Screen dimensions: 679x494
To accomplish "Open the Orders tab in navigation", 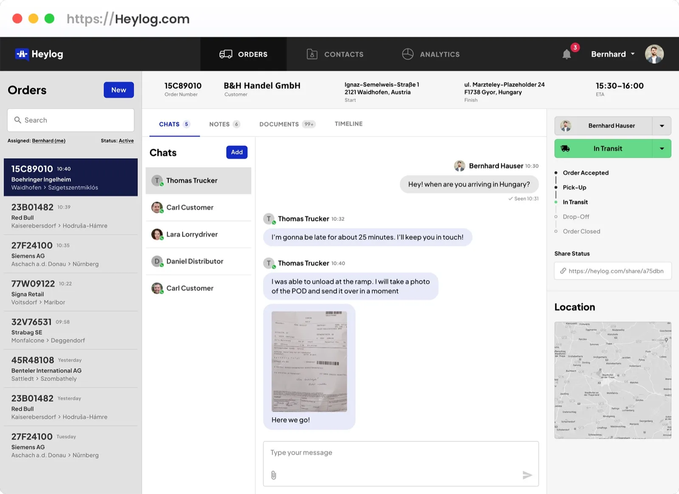I will [244, 54].
